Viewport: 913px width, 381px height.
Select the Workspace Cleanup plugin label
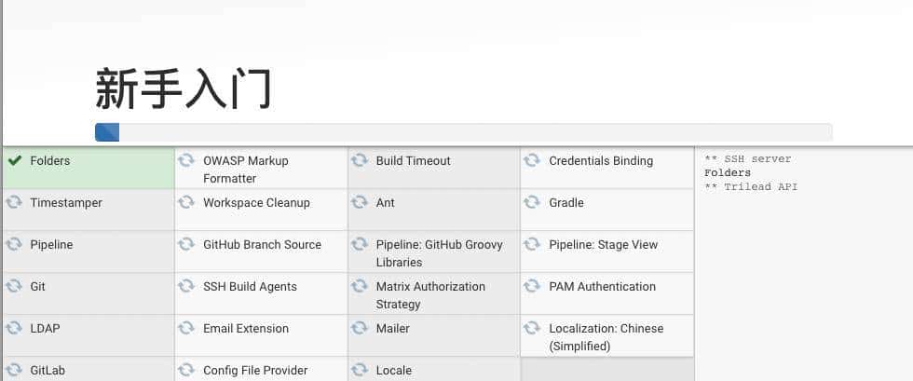[256, 202]
